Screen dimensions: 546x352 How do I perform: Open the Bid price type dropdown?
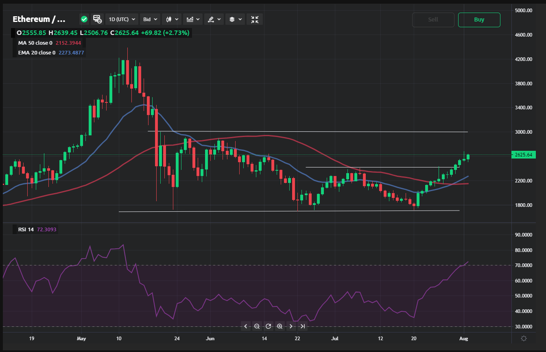tap(150, 19)
